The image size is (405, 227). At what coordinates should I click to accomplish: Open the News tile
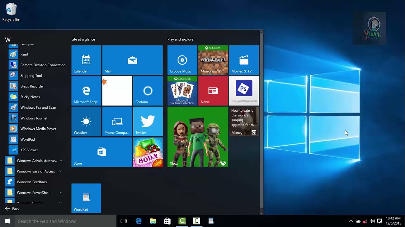(213, 91)
